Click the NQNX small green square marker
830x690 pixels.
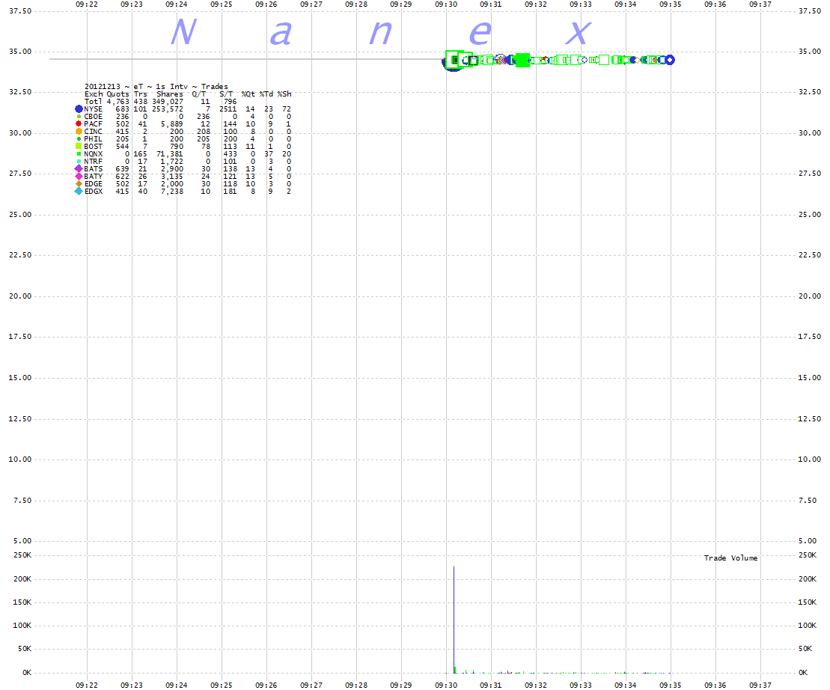point(79,154)
